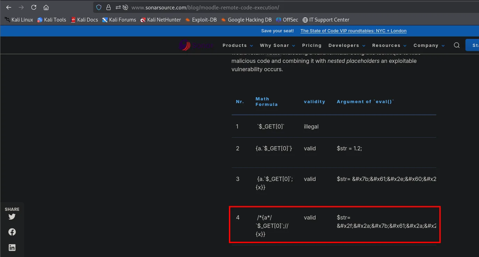
Task: Open the Kali Docs bookmark
Action: pos(84,20)
